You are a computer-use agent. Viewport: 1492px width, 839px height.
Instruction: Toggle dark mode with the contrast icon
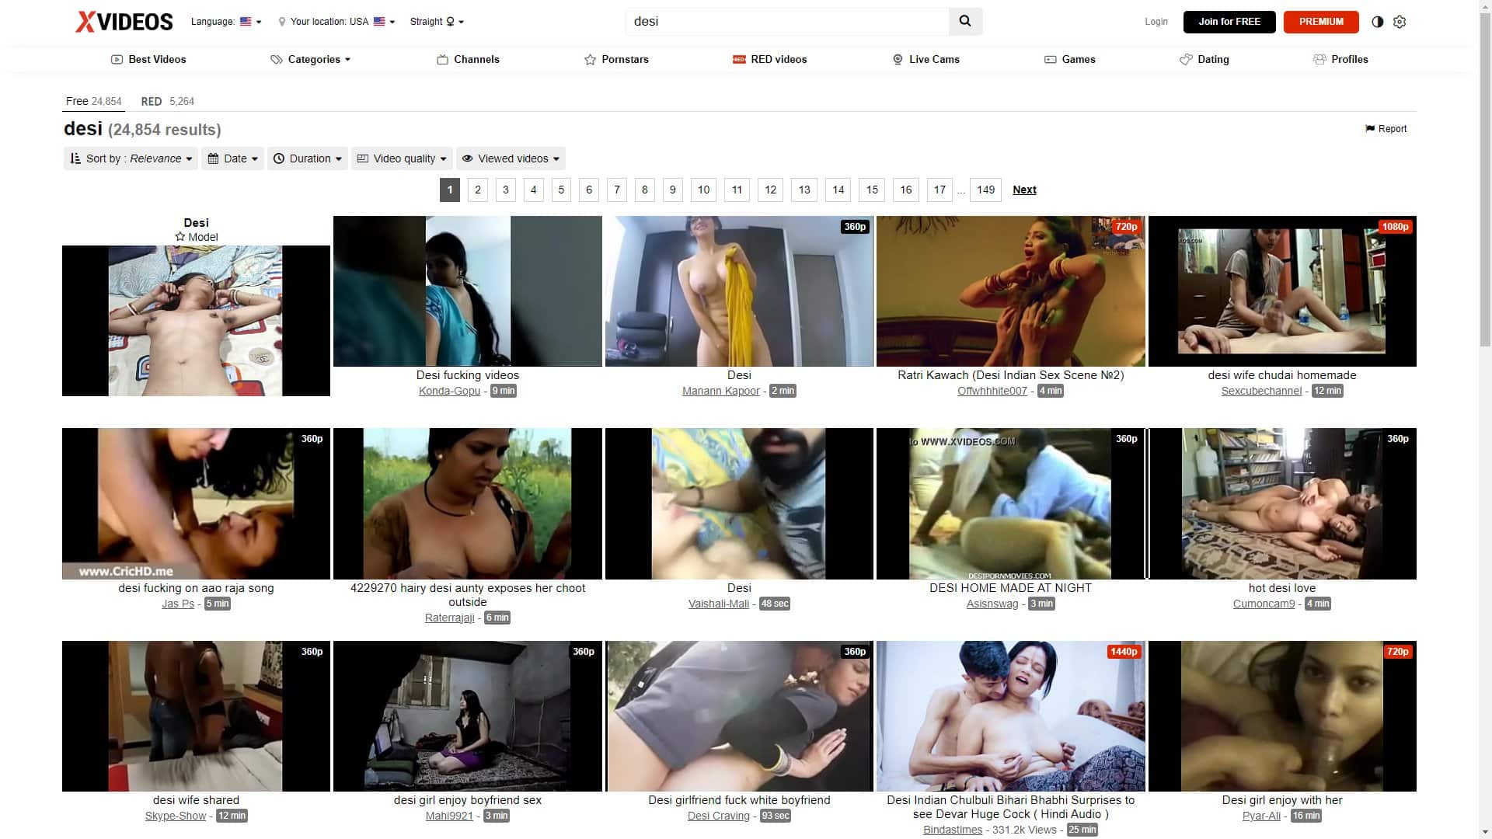(1378, 21)
